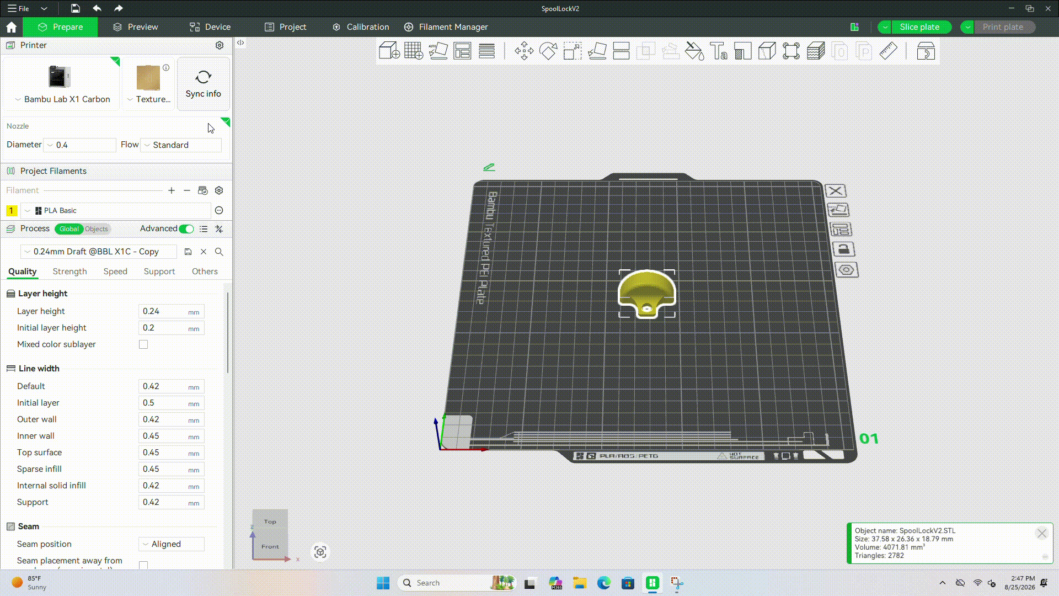The height and width of the screenshot is (596, 1059).
Task: Switch to the Calibration tab
Action: point(361,27)
